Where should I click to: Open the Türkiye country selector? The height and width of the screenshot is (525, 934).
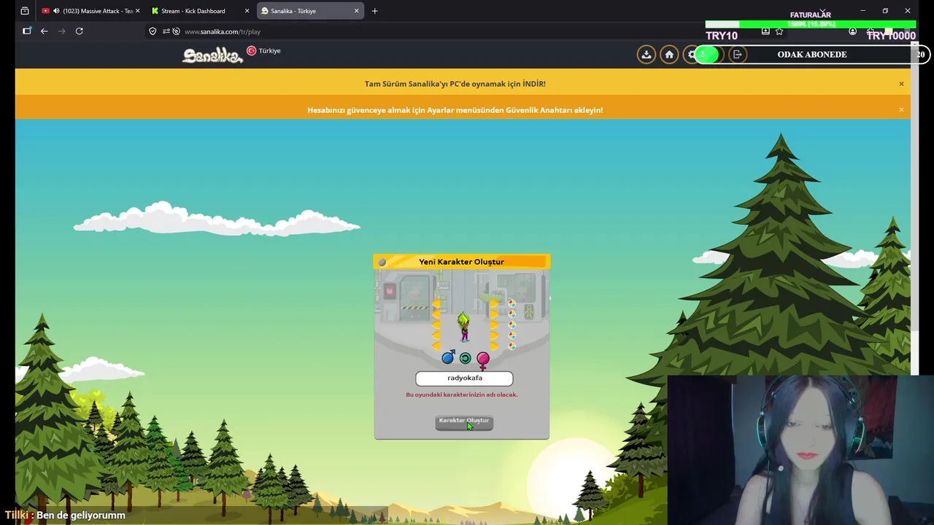(x=263, y=51)
